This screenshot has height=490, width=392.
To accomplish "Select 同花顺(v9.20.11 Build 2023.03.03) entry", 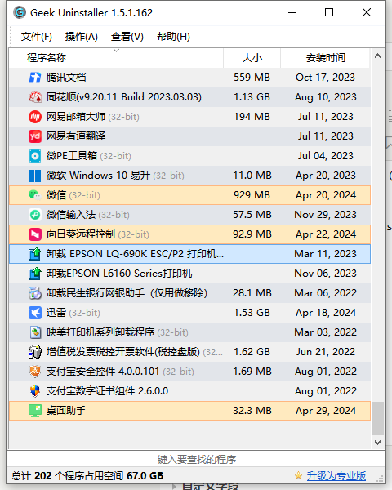I will (124, 97).
